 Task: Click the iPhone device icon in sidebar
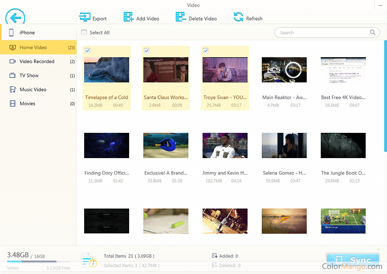(x=12, y=33)
